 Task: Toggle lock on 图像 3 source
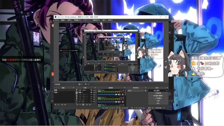(94, 92)
